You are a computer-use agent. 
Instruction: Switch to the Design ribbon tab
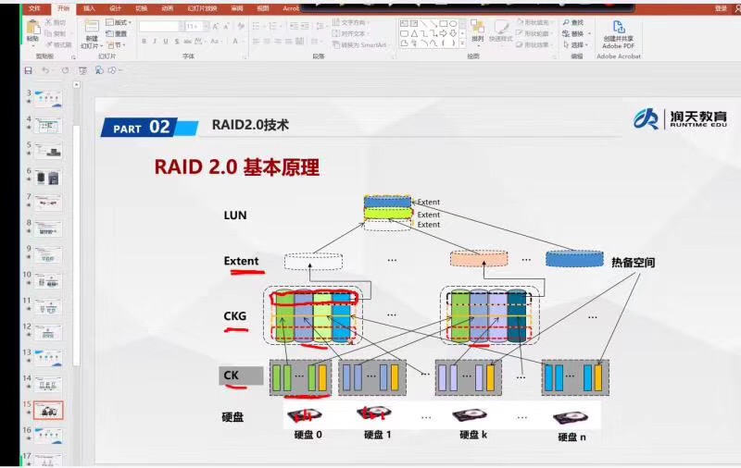point(115,7)
